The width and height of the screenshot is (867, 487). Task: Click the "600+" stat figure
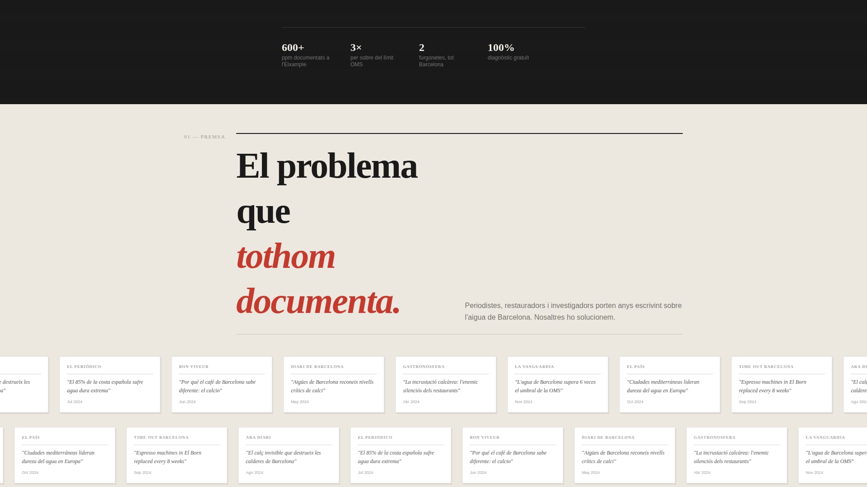293,47
